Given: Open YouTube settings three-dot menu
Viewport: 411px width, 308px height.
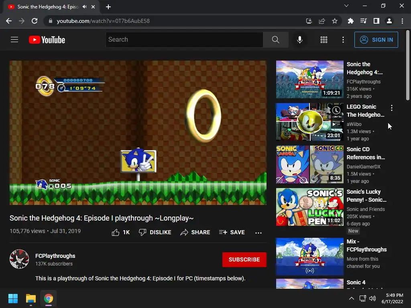Looking at the screenshot, I should tap(343, 40).
